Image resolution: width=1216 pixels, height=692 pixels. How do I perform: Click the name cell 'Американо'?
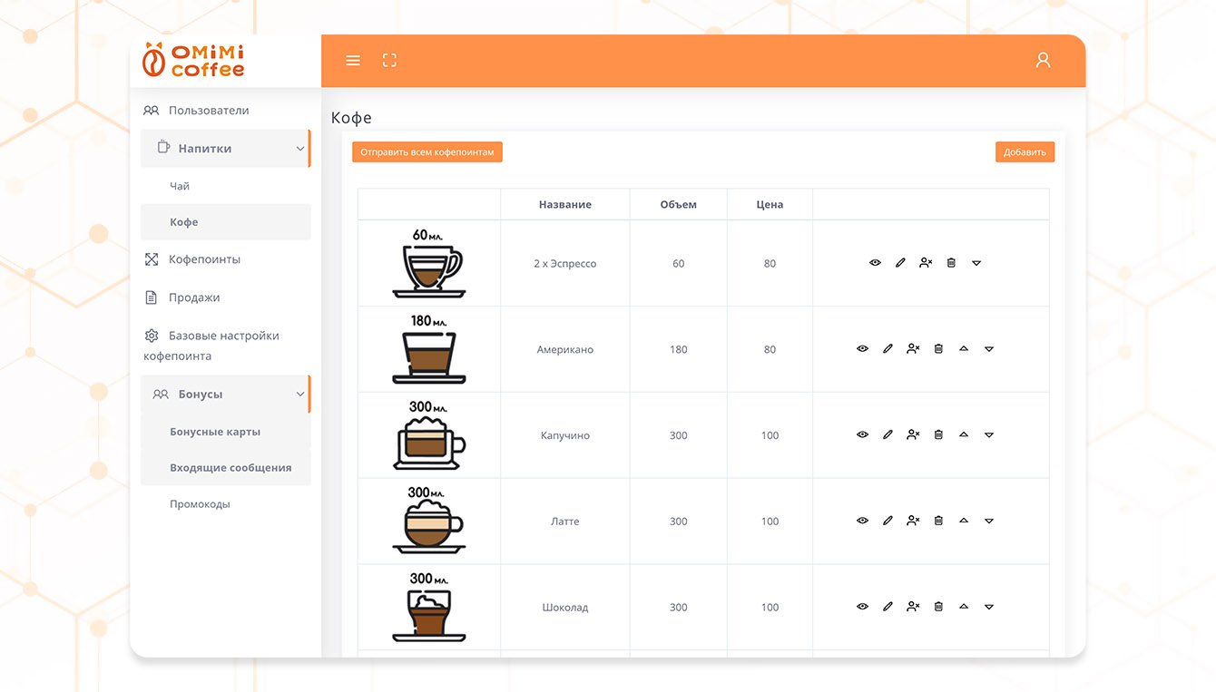(x=564, y=350)
